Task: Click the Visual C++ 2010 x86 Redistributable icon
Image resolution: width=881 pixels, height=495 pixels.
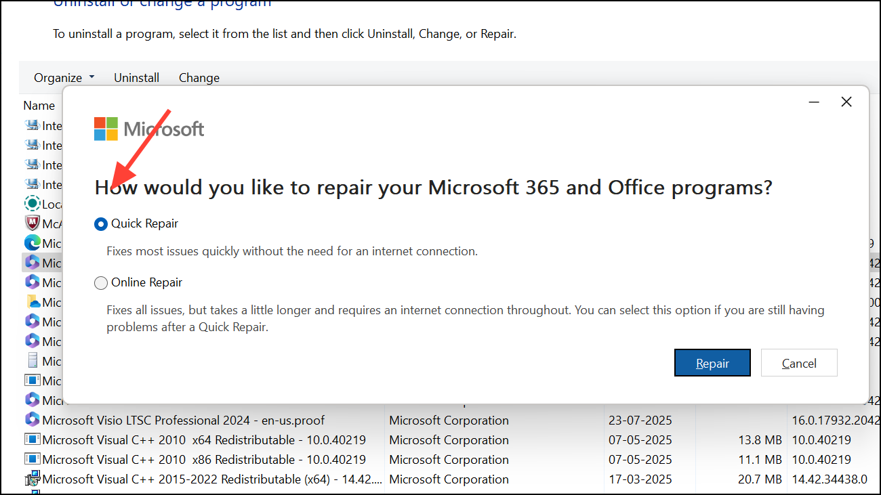Action: point(32,459)
